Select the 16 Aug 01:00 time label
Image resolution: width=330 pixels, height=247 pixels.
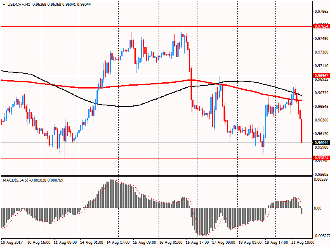pyautogui.click(x=171, y=242)
